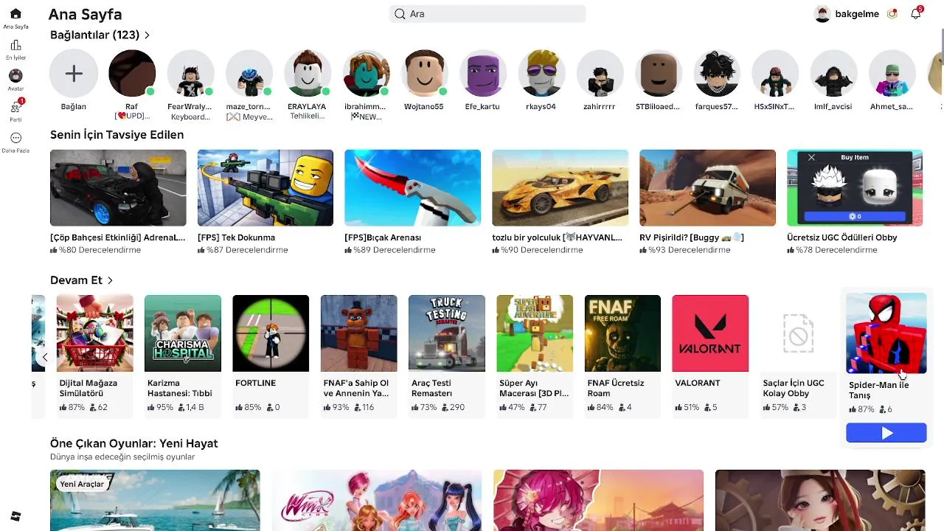Open the Avatar sidebar icon
Viewport: 944px width, 531px height.
click(15, 76)
